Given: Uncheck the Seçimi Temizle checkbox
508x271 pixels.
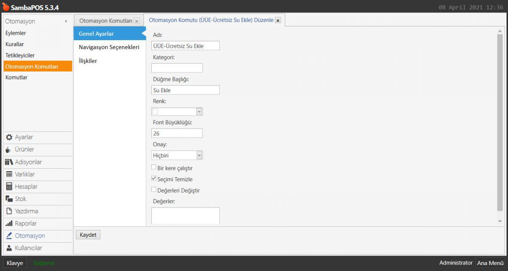Looking at the screenshot, I should (154, 179).
